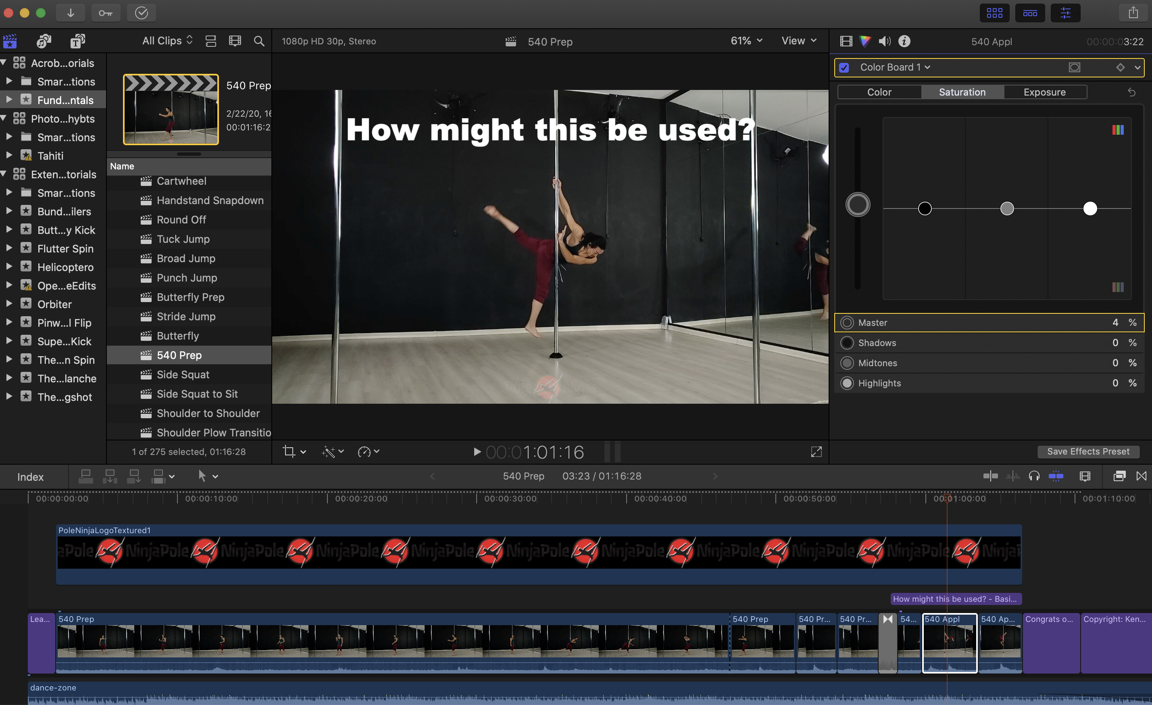
Task: Click insert clip edit icon
Action: [x=110, y=476]
